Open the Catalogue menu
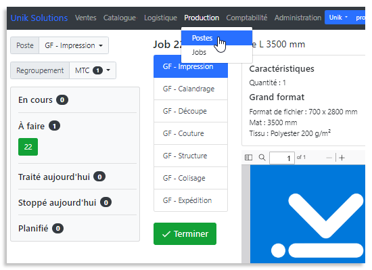The height and width of the screenshot is (270, 372). (120, 18)
